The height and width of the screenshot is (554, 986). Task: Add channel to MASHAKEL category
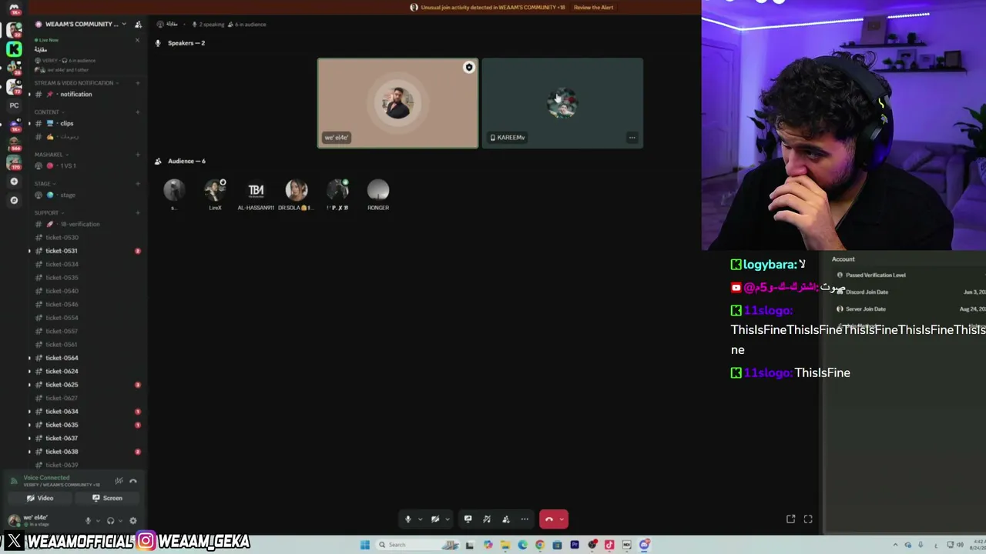click(138, 155)
